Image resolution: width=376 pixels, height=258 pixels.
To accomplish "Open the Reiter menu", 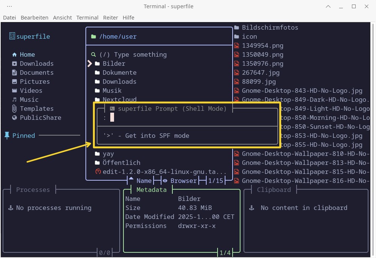I will (110, 18).
